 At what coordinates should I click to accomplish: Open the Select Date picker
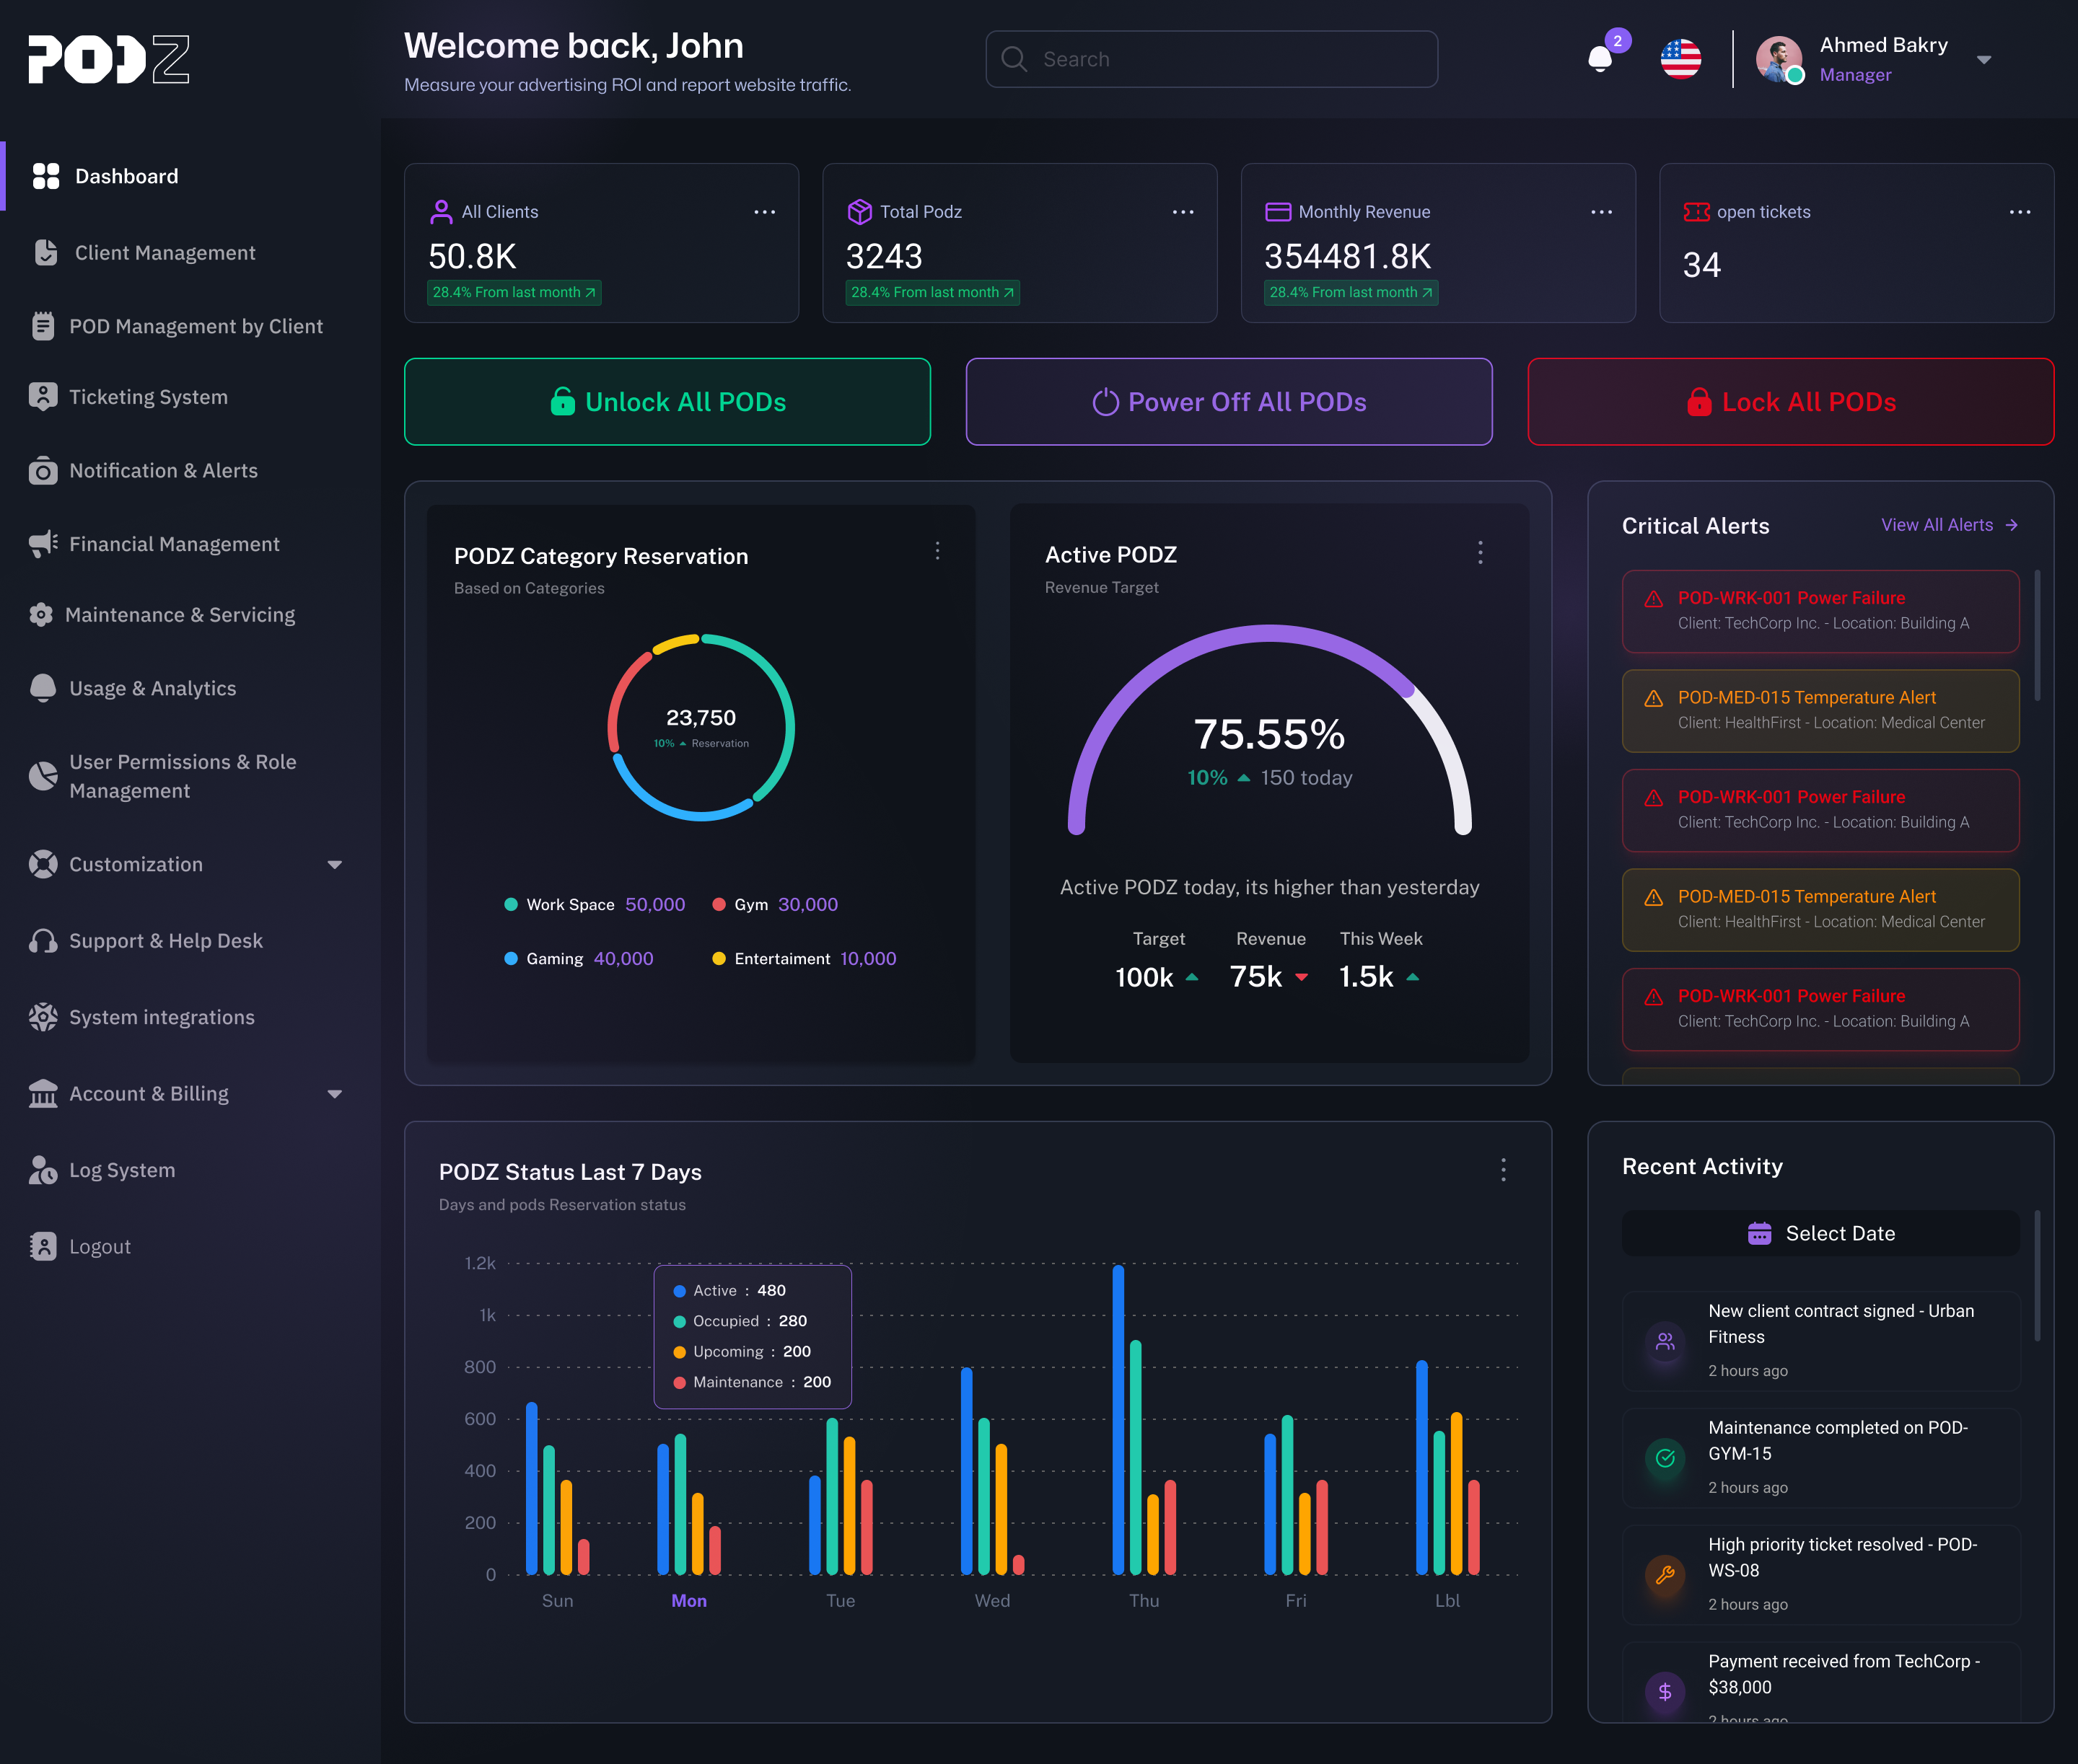pos(1820,1233)
